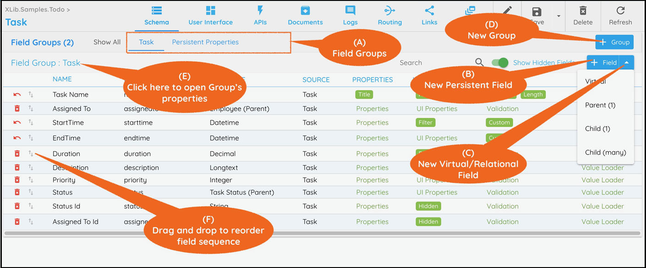Click the Refresh icon
The image size is (646, 268).
coord(620,11)
